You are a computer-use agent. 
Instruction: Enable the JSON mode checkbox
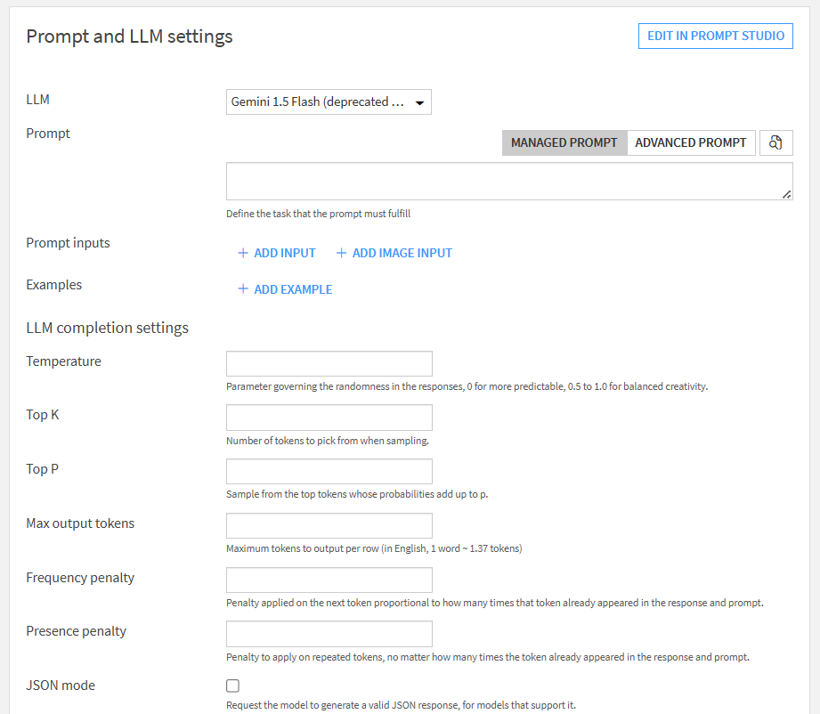pyautogui.click(x=232, y=686)
